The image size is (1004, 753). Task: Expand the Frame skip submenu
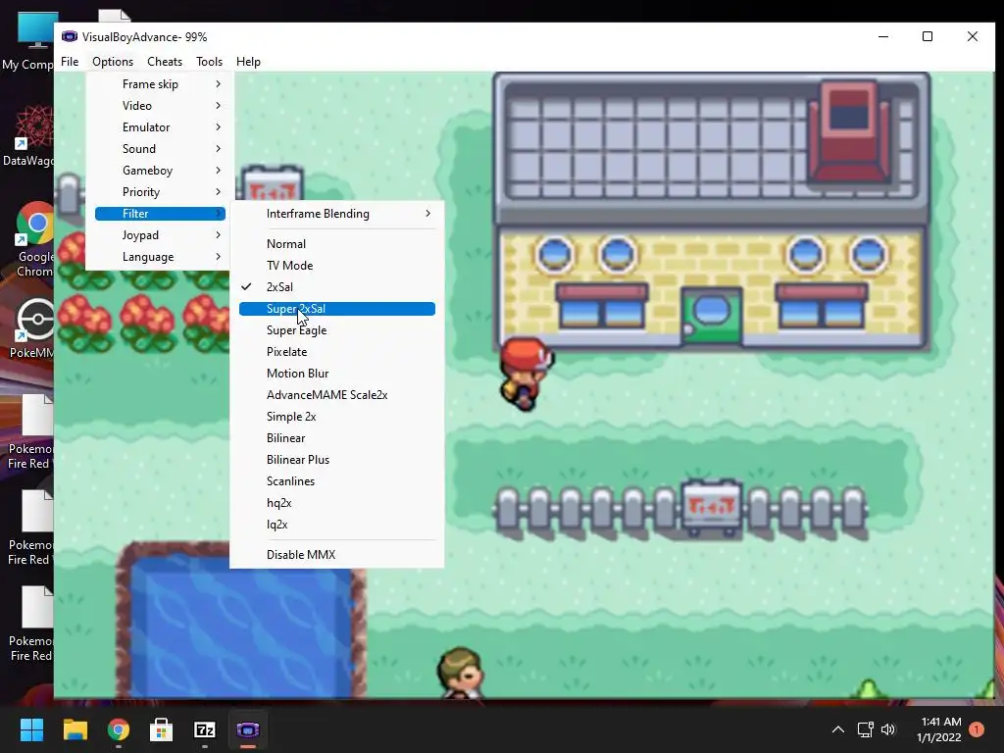point(160,84)
